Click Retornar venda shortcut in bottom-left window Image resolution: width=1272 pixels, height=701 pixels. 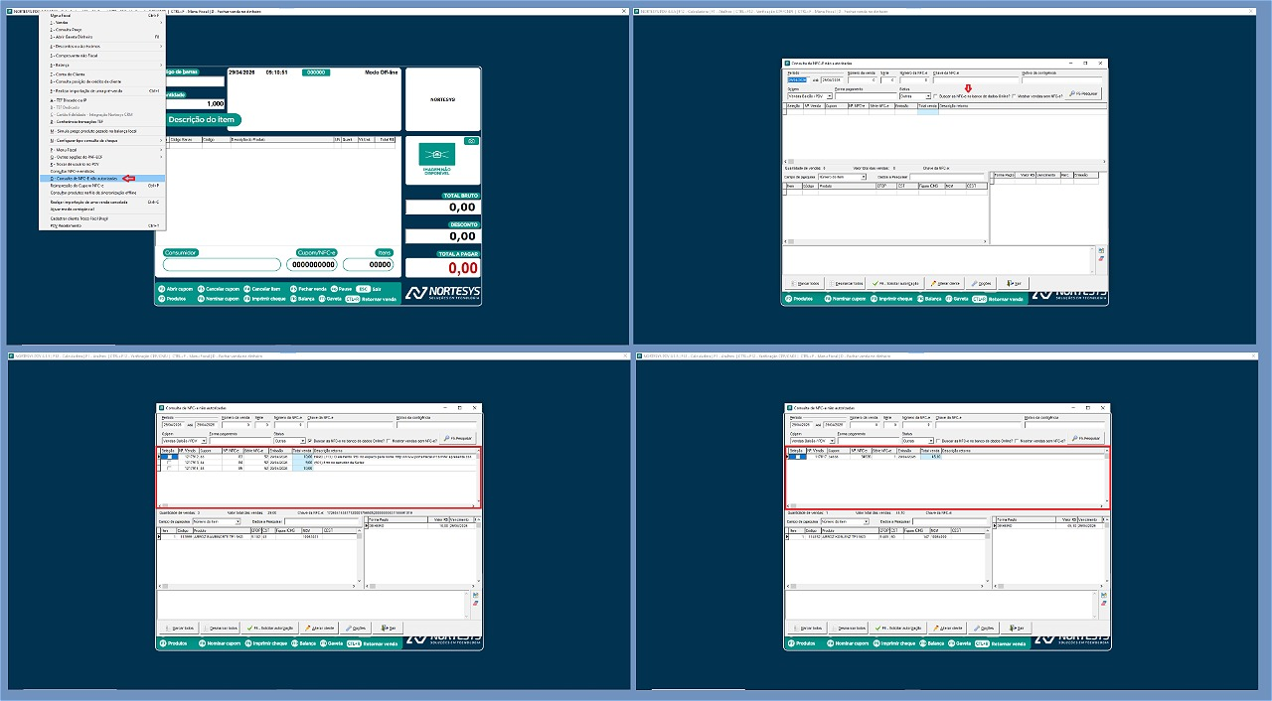pyautogui.click(x=373, y=643)
